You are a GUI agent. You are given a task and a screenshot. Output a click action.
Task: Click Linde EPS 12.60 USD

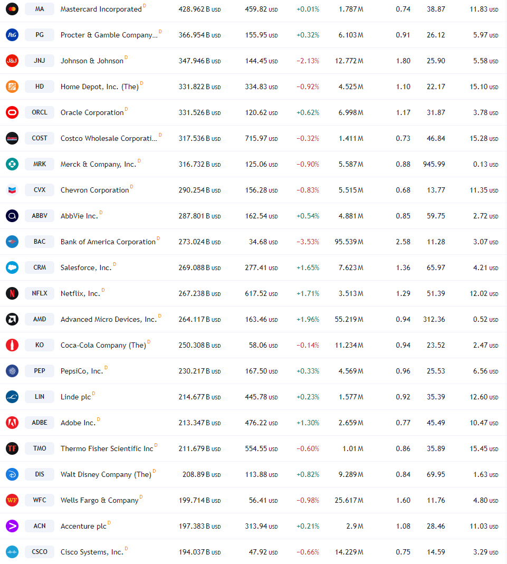coord(484,397)
